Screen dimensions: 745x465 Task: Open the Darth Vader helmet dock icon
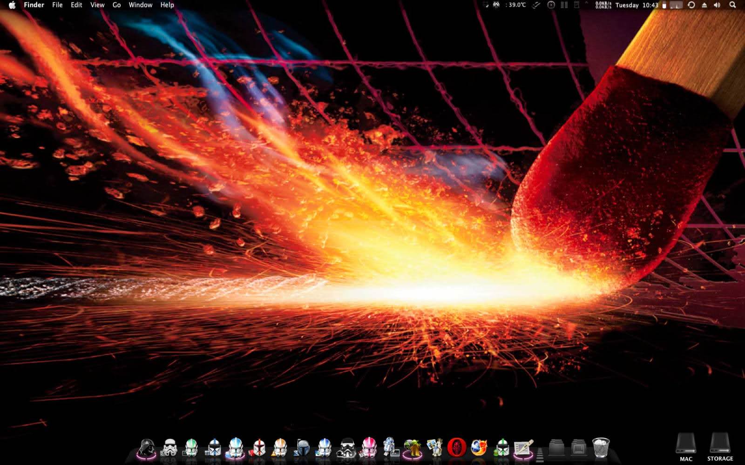pos(147,448)
